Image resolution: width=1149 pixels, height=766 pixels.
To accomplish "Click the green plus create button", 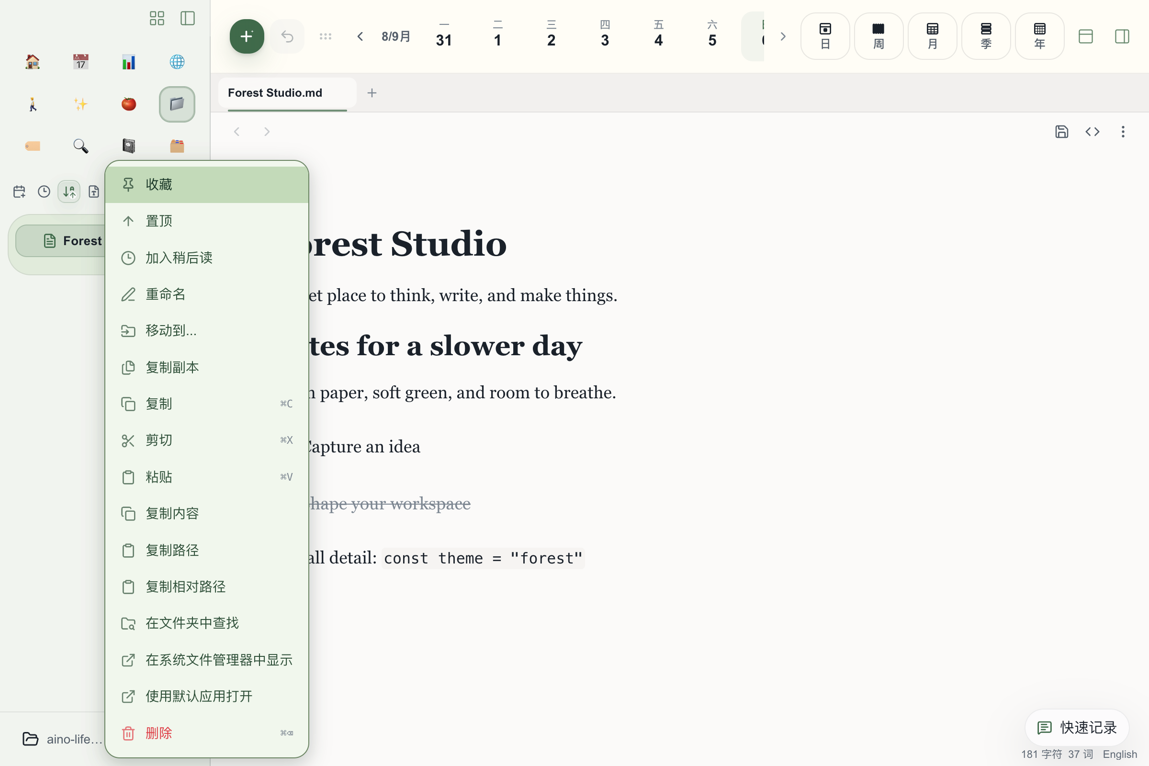I will pos(247,36).
